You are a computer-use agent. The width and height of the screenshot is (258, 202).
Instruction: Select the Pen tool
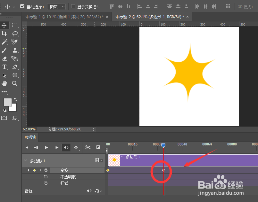coord(14,67)
